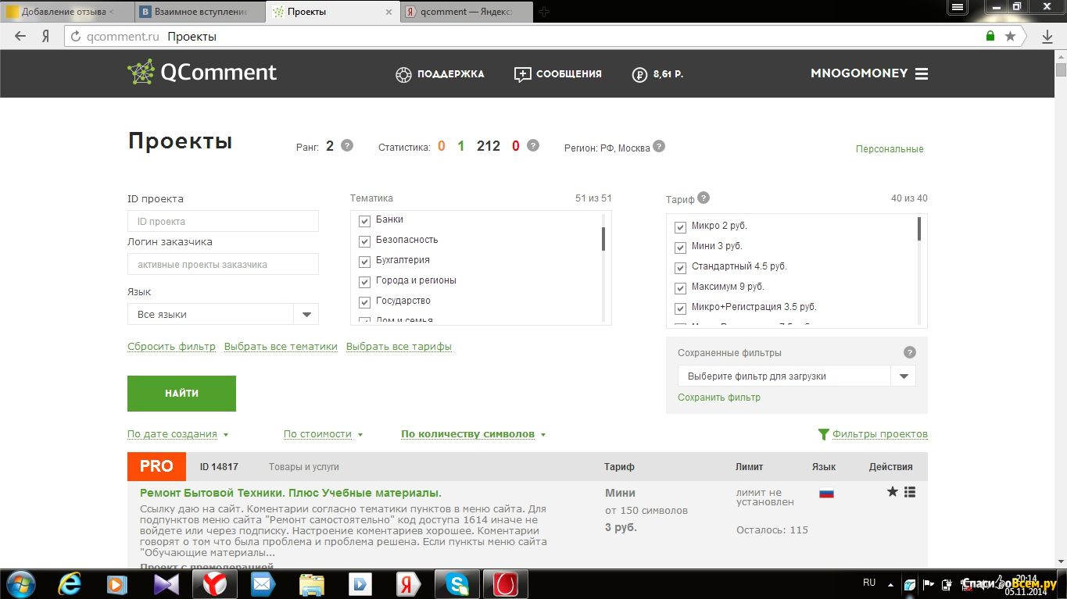Click the Russian flag language icon
1067x599 pixels.
826,493
